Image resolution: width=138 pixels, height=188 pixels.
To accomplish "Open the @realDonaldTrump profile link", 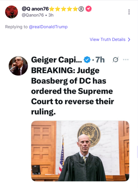I will pos(48,27).
